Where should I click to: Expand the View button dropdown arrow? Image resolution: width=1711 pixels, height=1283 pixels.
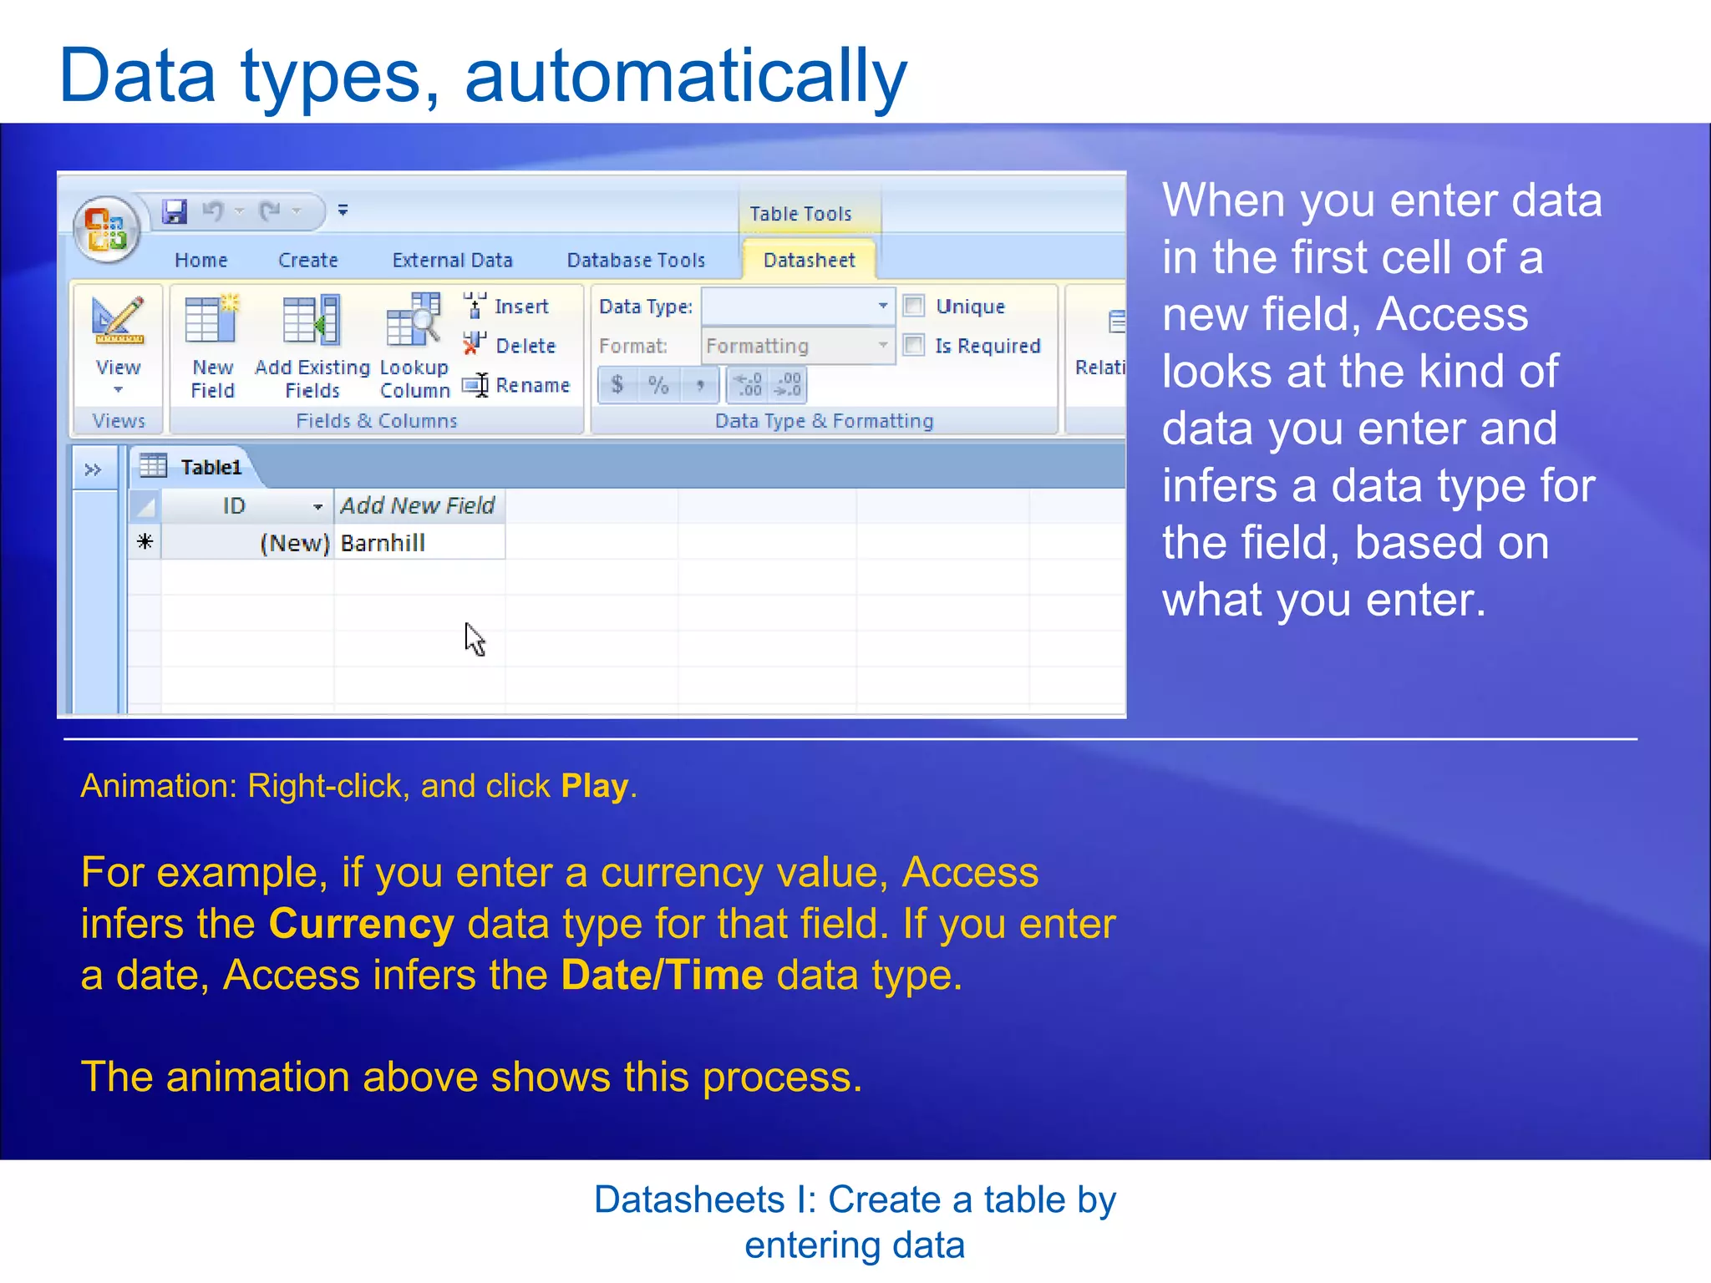118,390
